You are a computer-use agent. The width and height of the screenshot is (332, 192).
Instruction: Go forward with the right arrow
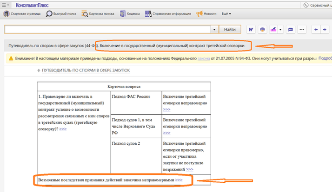325,29
